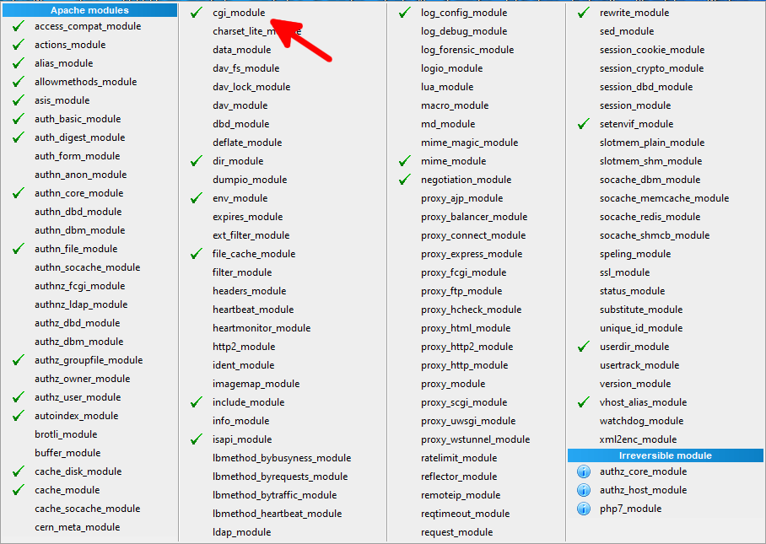Enable the headers_module

249,291
